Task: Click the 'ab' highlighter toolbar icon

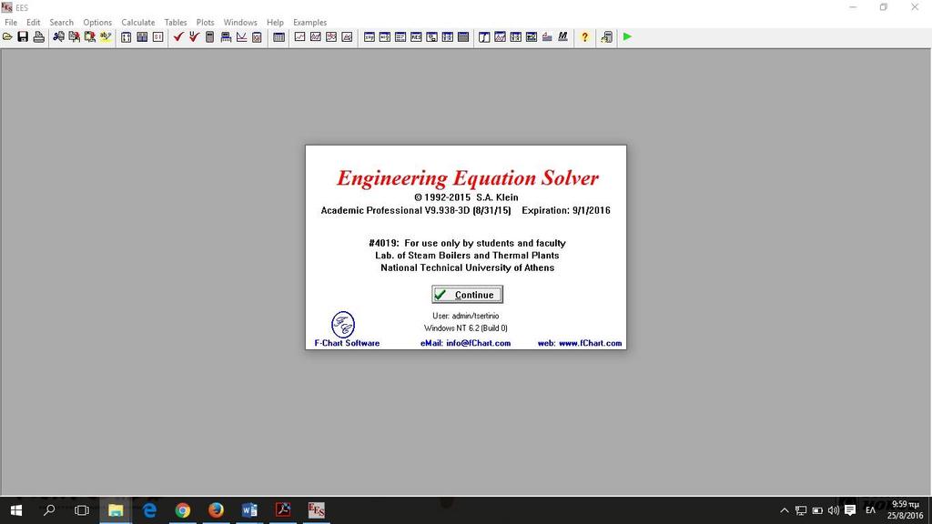Action: click(106, 36)
